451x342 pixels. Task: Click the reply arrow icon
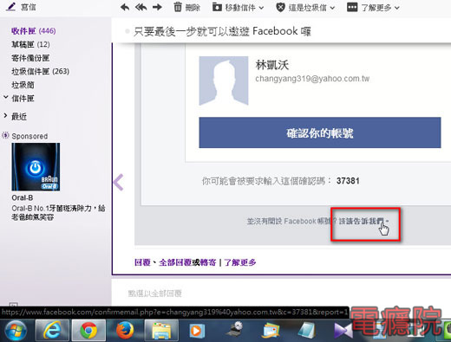[125, 7]
